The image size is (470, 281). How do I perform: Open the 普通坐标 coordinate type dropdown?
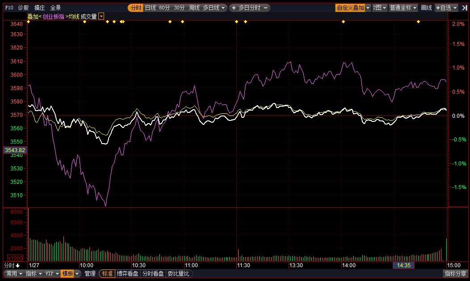[403, 8]
